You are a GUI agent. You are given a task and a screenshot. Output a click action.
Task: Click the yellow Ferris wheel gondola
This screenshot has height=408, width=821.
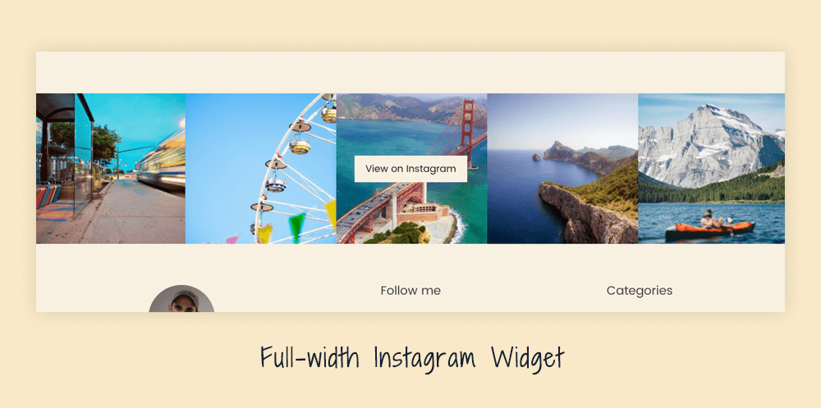(300, 146)
